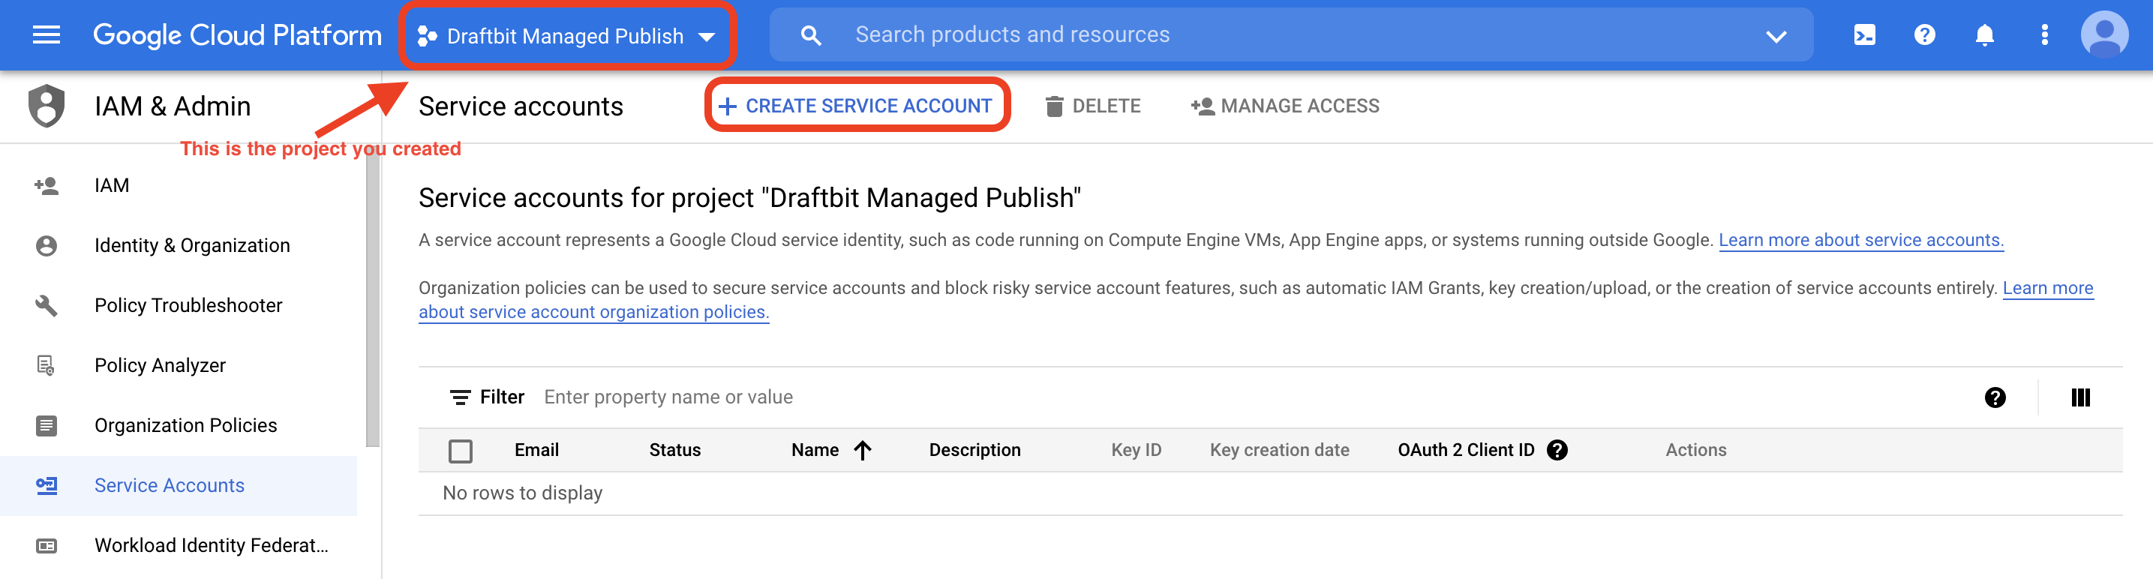Click the Key ID column header
Screen dimensions: 2153x579
pos(1136,450)
